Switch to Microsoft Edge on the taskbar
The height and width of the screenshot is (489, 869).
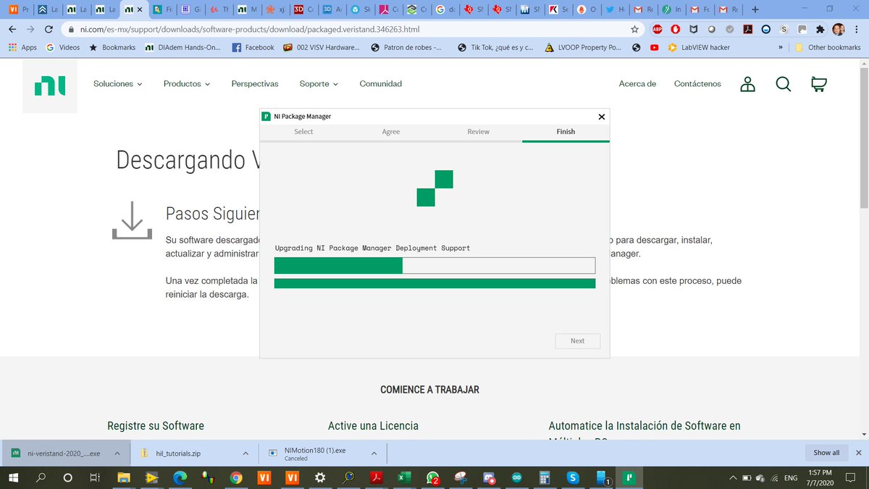click(x=180, y=478)
